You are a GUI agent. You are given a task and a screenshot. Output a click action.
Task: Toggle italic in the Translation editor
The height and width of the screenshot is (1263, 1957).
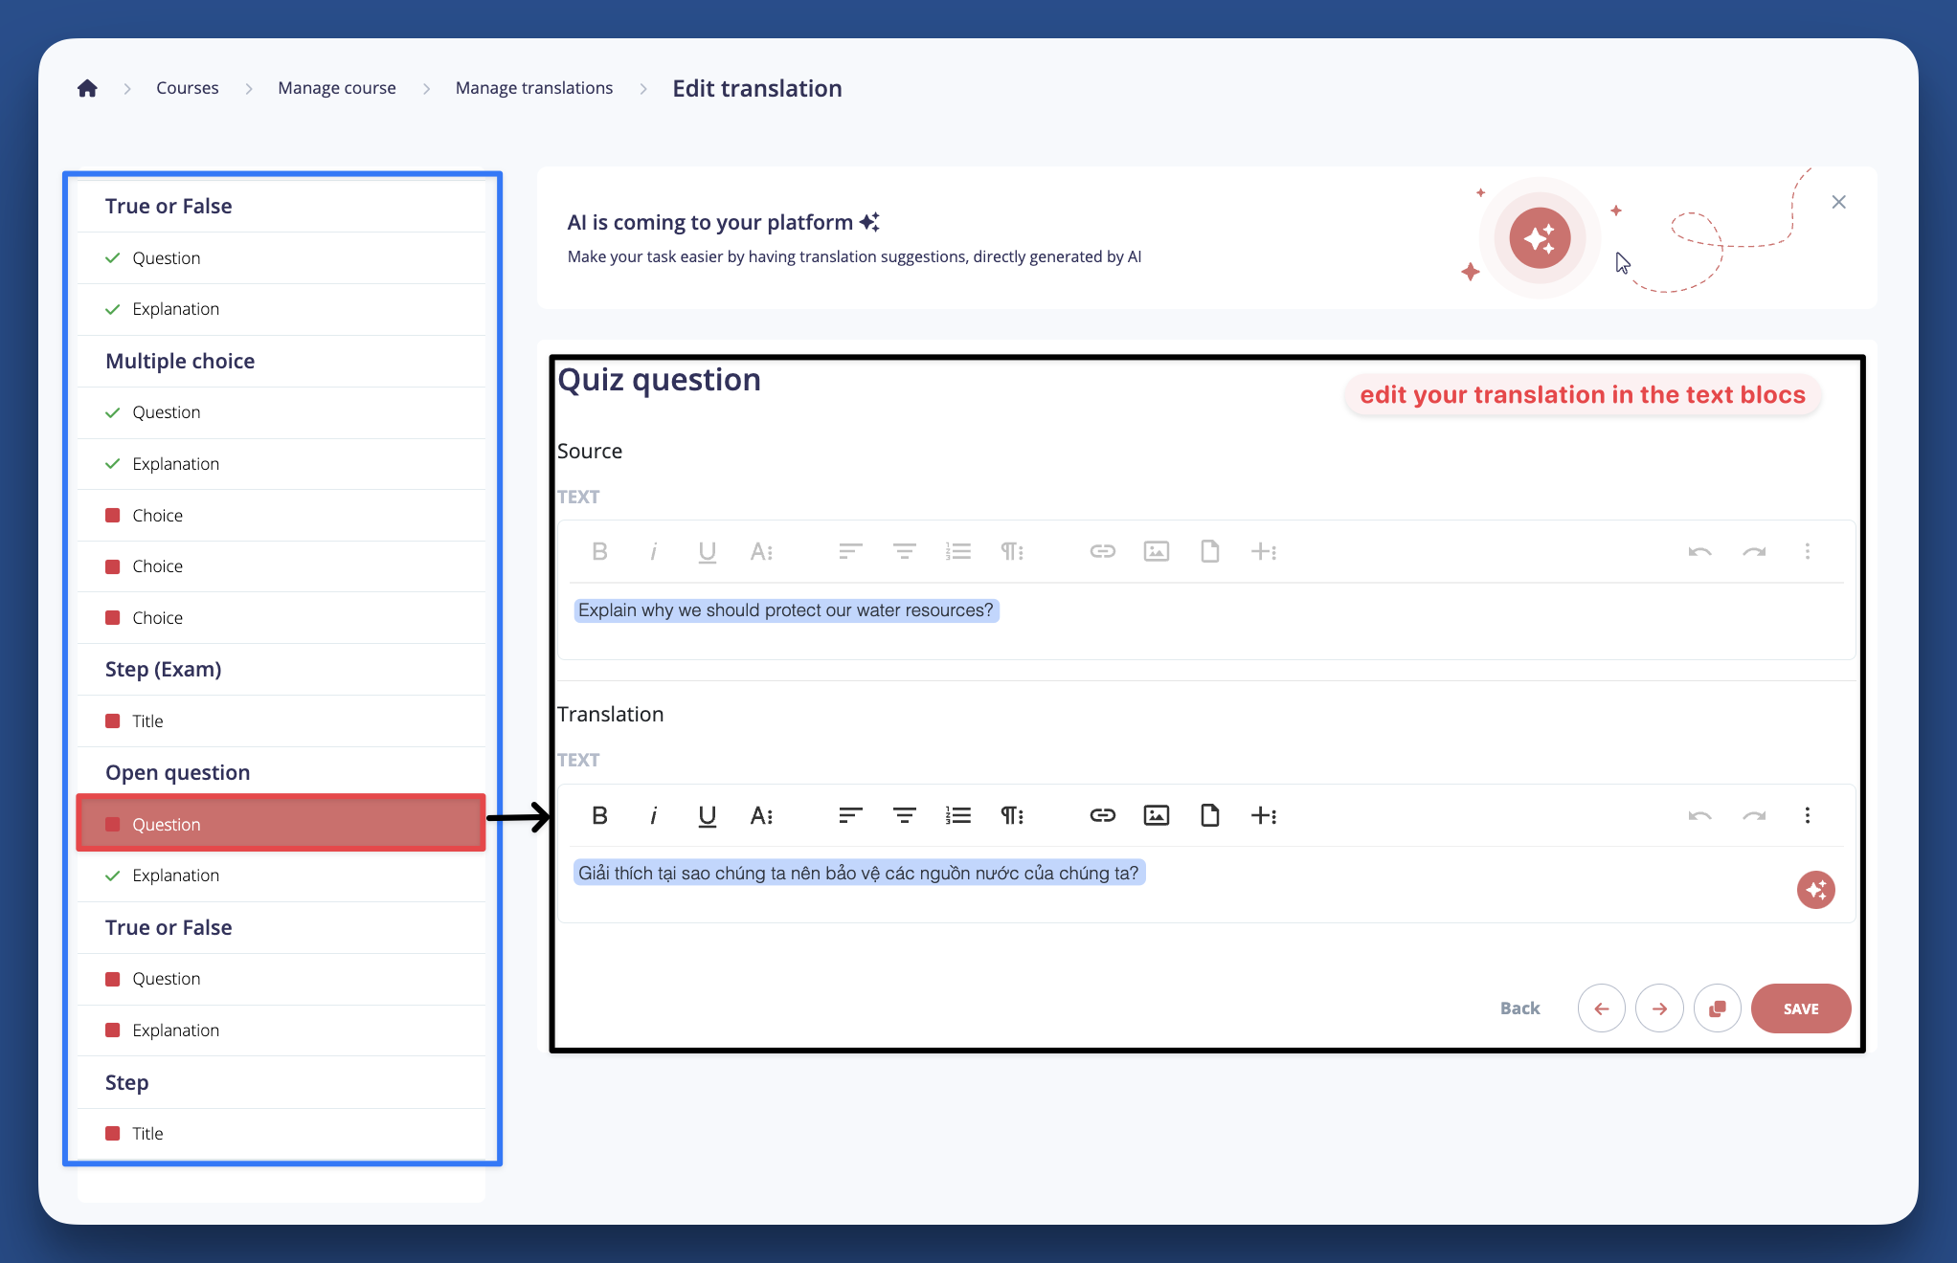(x=653, y=815)
